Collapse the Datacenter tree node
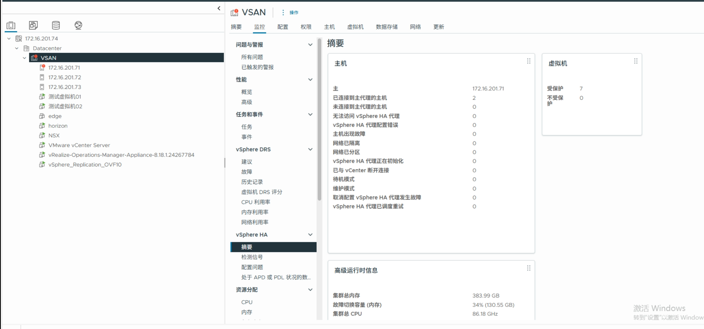 [x=17, y=48]
